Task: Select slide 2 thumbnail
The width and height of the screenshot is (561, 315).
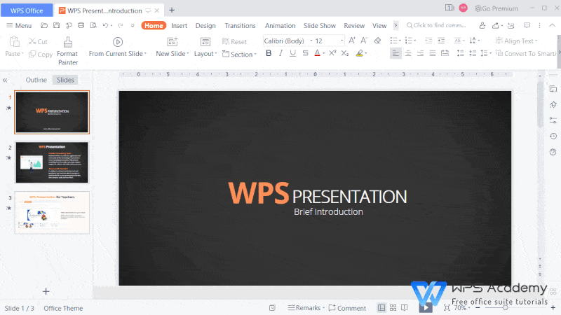Action: [52, 162]
